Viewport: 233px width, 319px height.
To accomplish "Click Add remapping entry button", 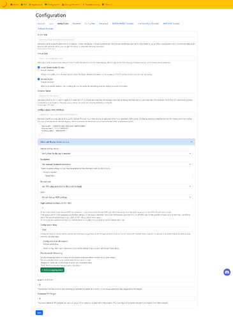I will point(52,270).
